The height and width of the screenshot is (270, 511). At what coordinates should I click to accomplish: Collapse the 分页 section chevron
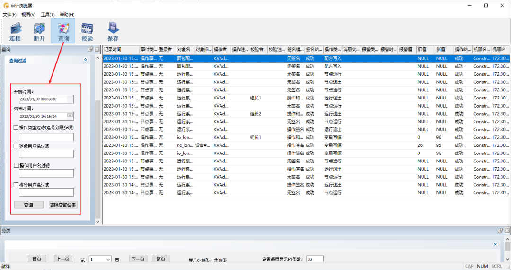pos(495,244)
